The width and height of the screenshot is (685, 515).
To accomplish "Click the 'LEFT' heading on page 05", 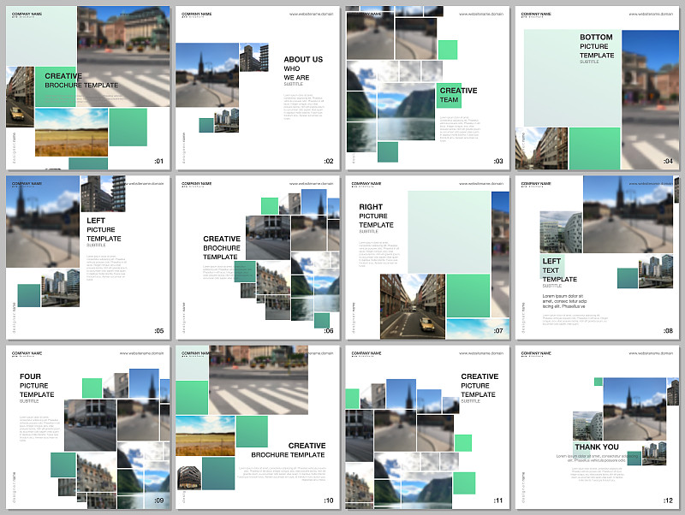I will pyautogui.click(x=96, y=221).
